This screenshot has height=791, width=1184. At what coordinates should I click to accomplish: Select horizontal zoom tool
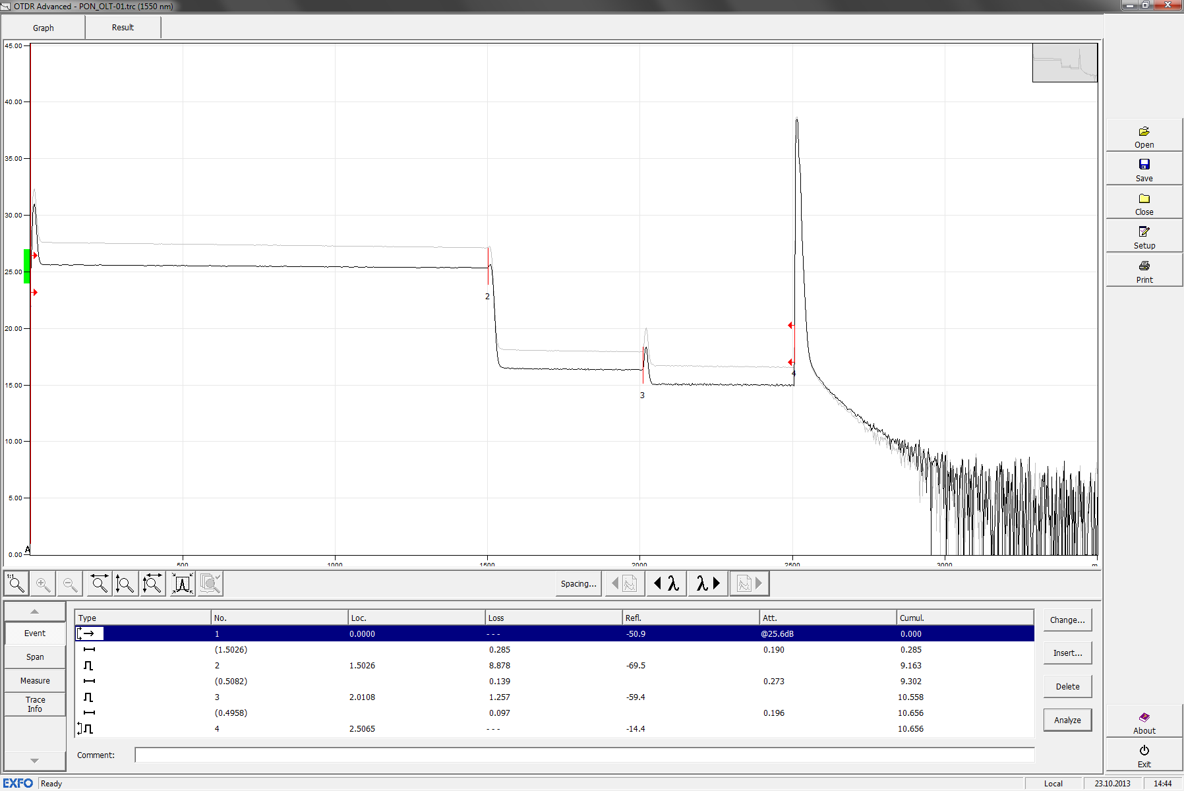[x=100, y=583]
